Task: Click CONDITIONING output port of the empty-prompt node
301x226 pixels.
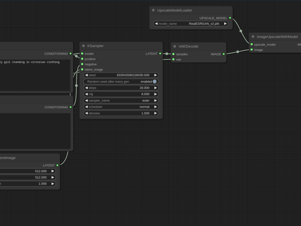Action: 70,107
